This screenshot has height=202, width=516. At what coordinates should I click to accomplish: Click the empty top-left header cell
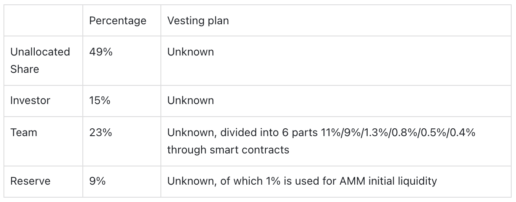click(x=43, y=20)
